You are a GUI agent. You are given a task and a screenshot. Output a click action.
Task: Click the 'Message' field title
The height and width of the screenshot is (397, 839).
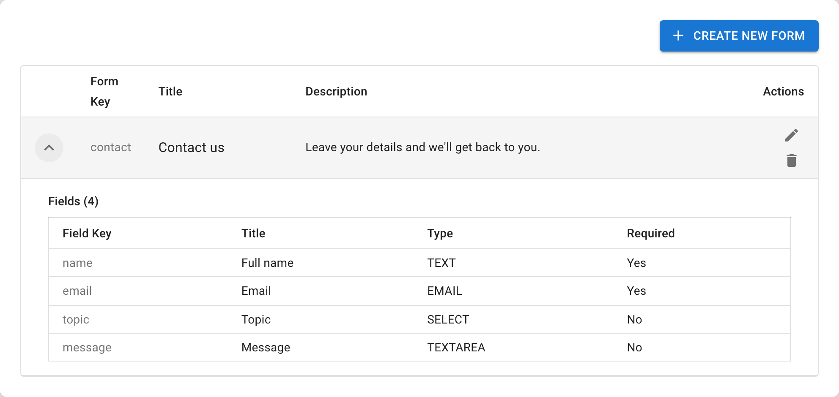(266, 347)
